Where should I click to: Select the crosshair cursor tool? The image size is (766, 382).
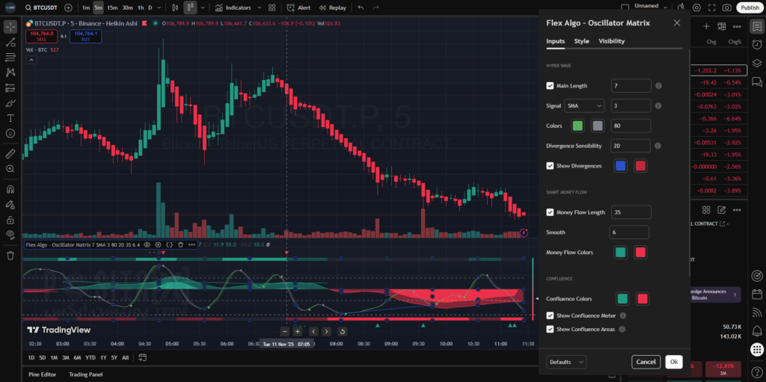(10, 28)
